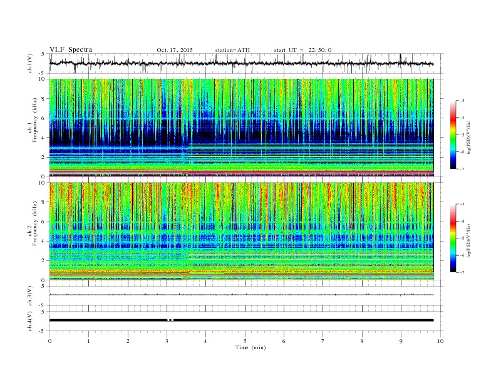Click the "-5" tick on ch.4(V) axis
The image size is (496, 383).
[42, 331]
